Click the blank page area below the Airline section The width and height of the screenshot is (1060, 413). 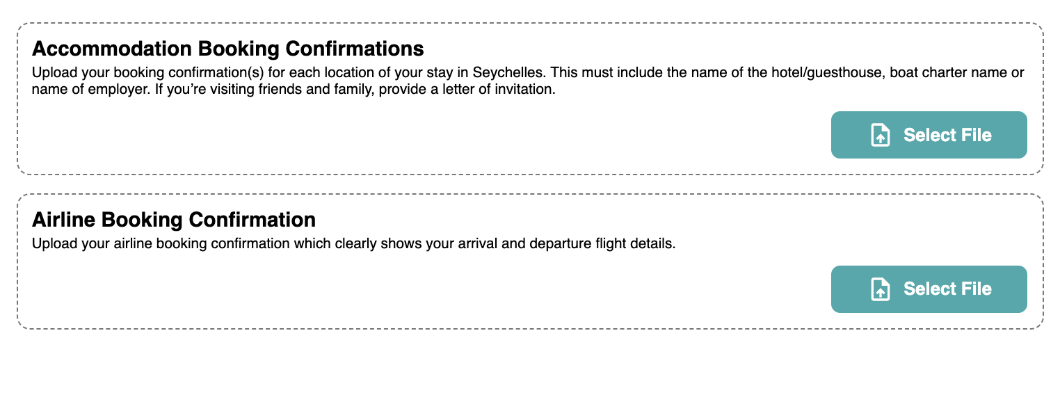[x=529, y=372]
